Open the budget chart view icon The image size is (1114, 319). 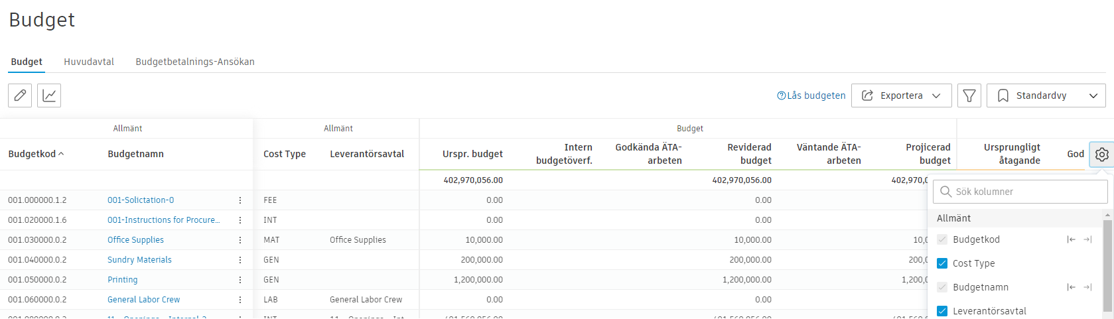pyautogui.click(x=49, y=96)
